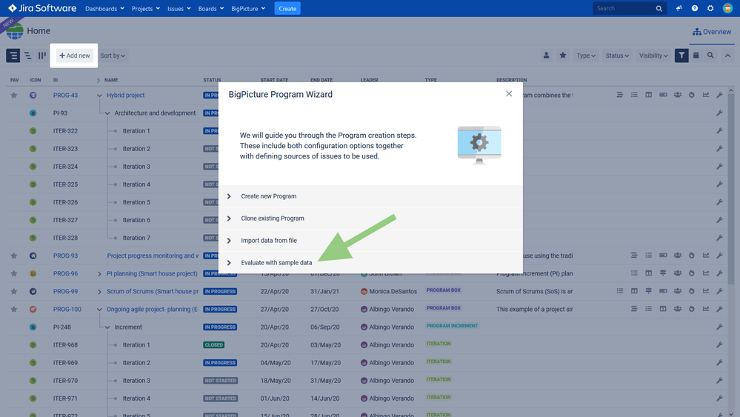The width and height of the screenshot is (740, 417).
Task: Click the calendar icon in toolbar
Action: (x=696, y=56)
